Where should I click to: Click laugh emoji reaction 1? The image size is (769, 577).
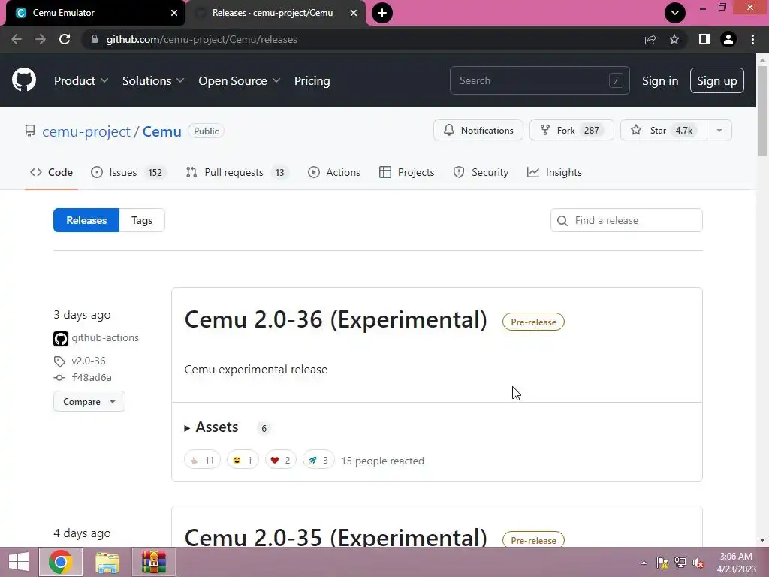(x=243, y=461)
